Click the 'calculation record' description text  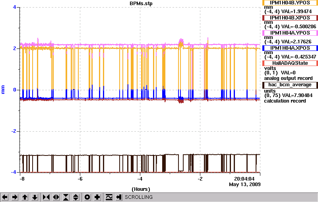click(x=285, y=101)
